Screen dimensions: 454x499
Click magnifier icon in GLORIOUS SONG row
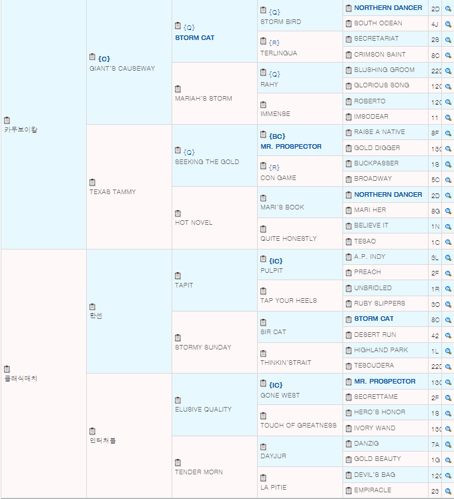448,87
